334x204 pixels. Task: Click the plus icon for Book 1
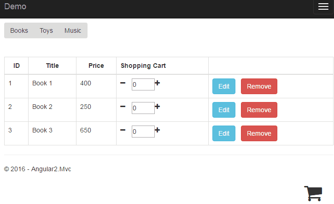click(158, 83)
